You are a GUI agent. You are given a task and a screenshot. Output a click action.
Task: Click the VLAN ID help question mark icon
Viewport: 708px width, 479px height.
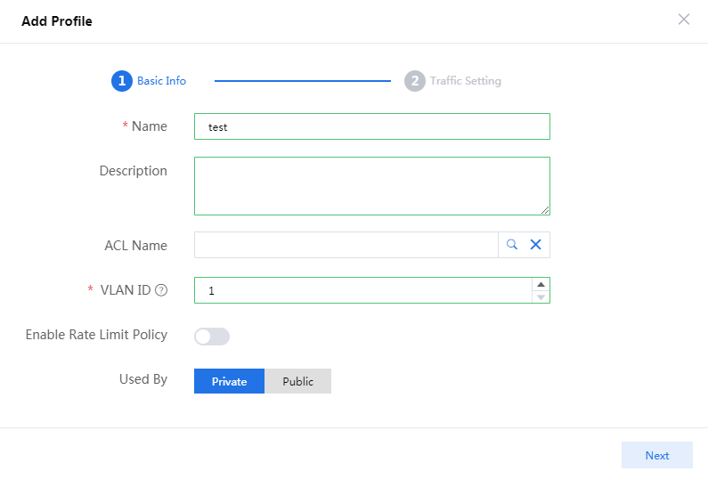[161, 290]
